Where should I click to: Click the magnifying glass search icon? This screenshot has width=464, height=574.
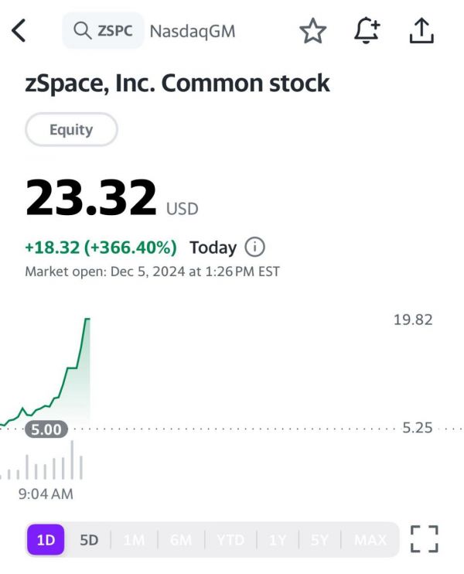click(82, 31)
